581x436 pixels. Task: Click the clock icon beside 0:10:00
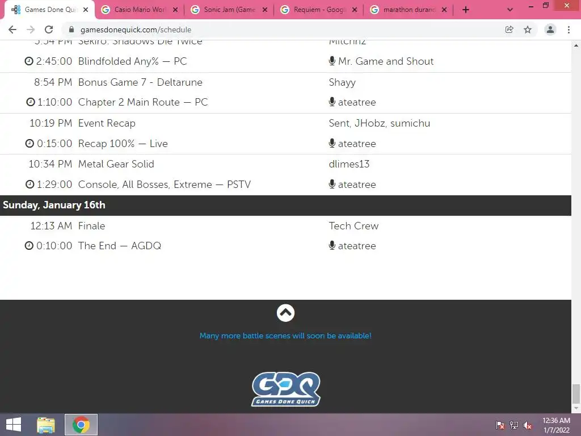click(x=29, y=245)
